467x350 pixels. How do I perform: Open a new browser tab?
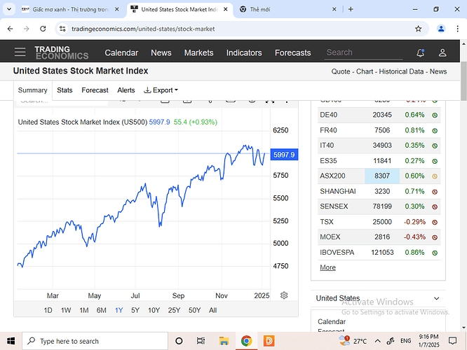point(351,9)
